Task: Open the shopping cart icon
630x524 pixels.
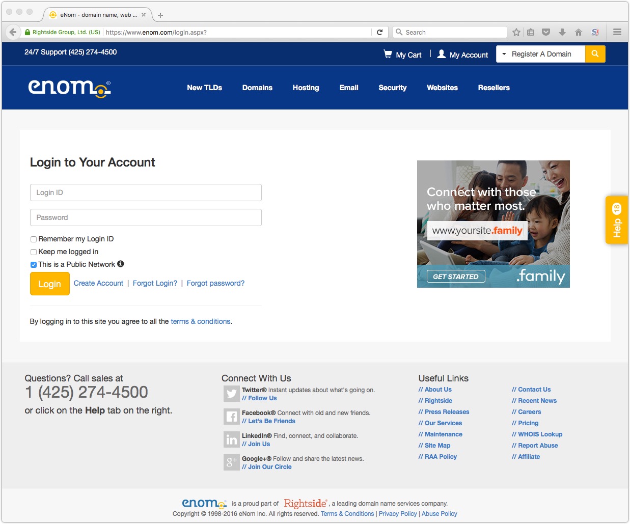Action: [x=388, y=54]
